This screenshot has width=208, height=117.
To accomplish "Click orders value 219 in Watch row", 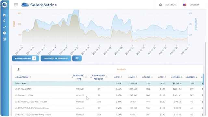I will pyautogui.click(x=192, y=89).
